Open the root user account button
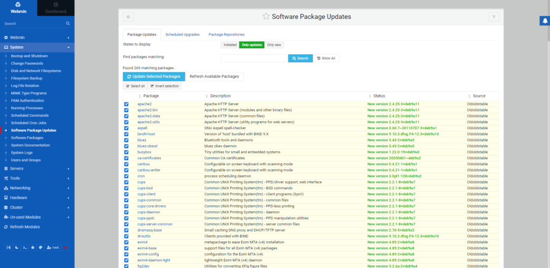550x268 pixels. [53, 247]
